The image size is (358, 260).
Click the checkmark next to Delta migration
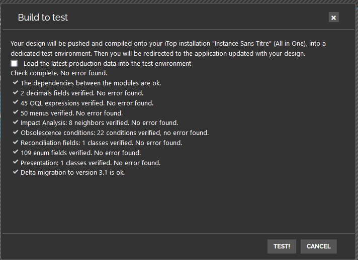tap(16, 172)
